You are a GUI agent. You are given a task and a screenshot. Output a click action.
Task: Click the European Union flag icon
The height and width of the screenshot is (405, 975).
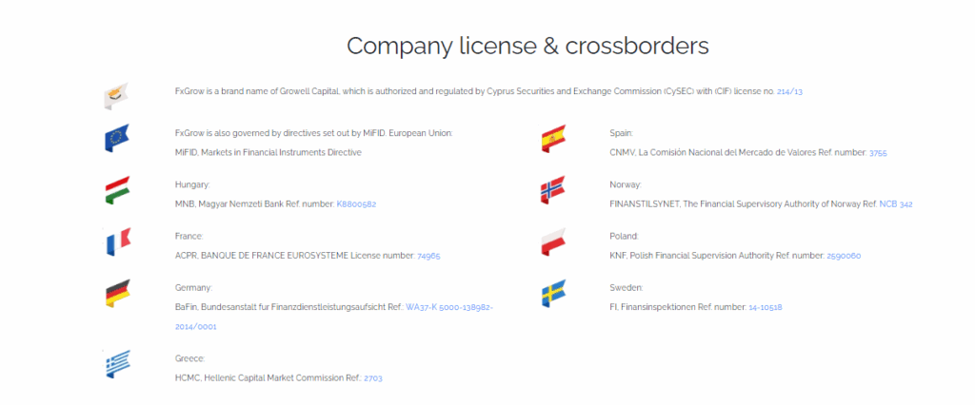click(116, 138)
